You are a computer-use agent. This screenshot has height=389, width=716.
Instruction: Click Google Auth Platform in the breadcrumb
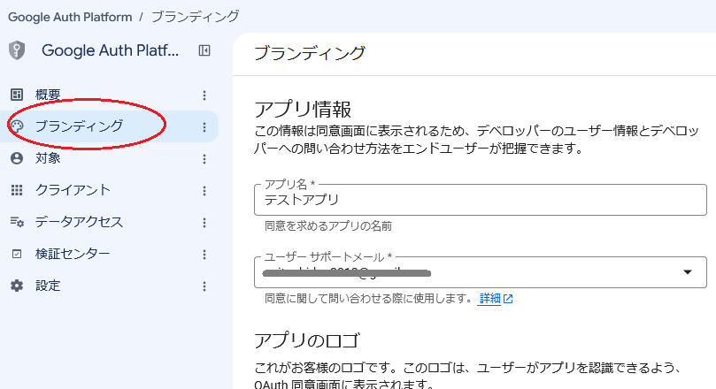[x=70, y=17]
